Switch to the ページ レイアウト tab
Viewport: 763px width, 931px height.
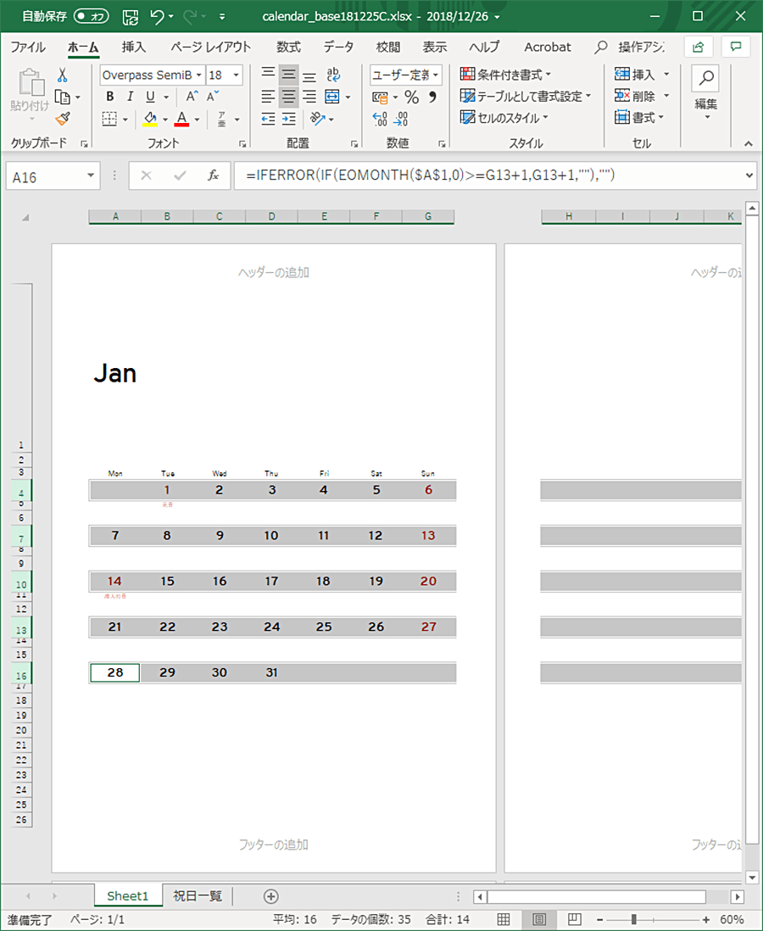[211, 47]
